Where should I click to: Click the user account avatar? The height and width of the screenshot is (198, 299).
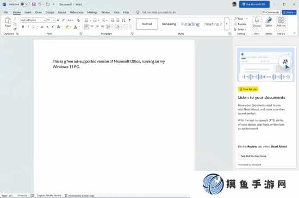[x=234, y=4]
